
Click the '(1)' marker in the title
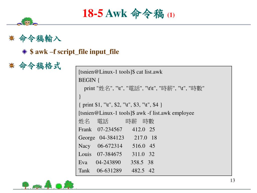[171, 15]
